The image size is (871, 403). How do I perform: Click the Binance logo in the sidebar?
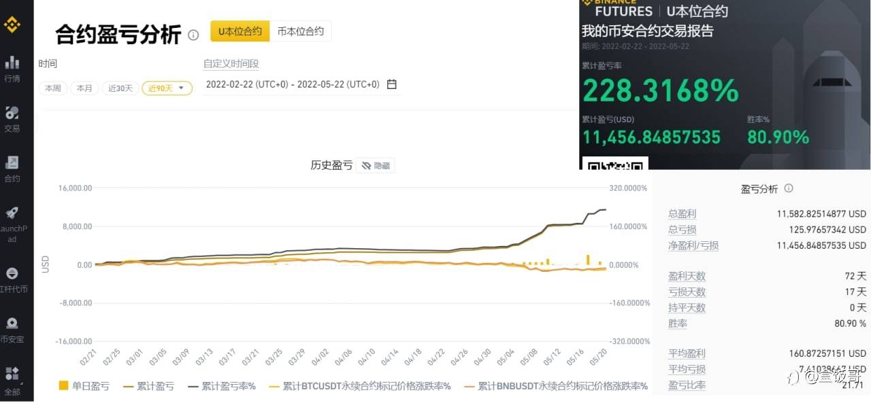point(12,26)
